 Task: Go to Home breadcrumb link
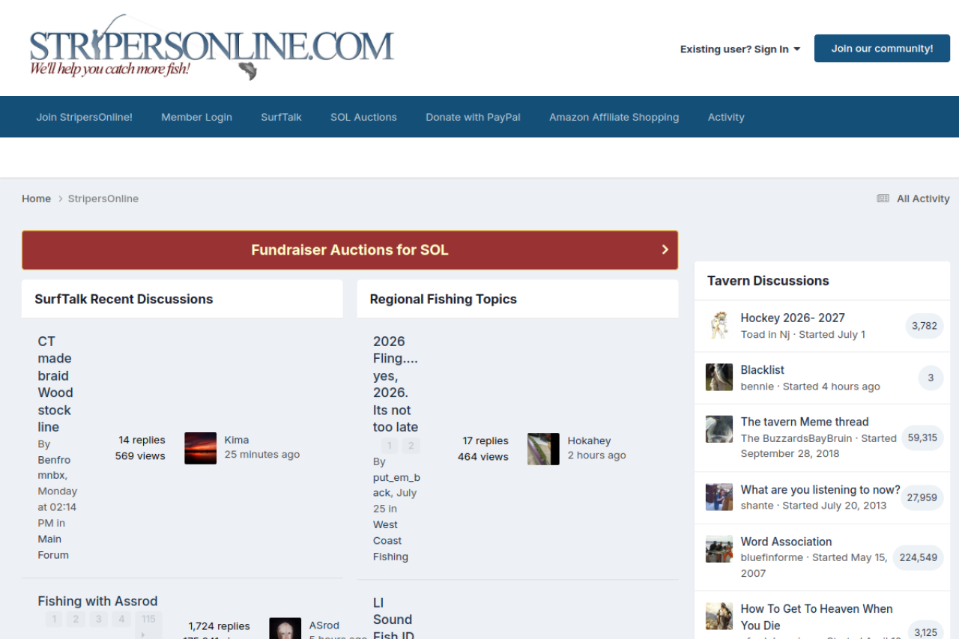(x=36, y=199)
